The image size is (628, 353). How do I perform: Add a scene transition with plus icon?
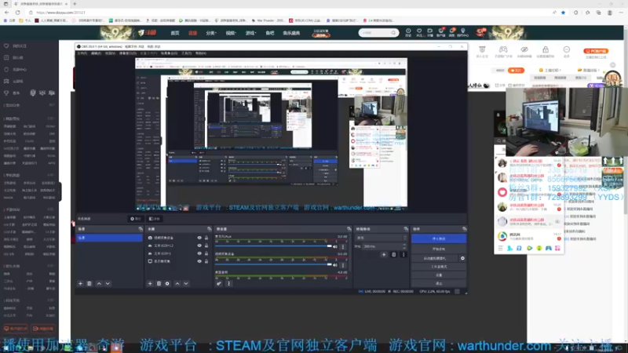coord(384,254)
